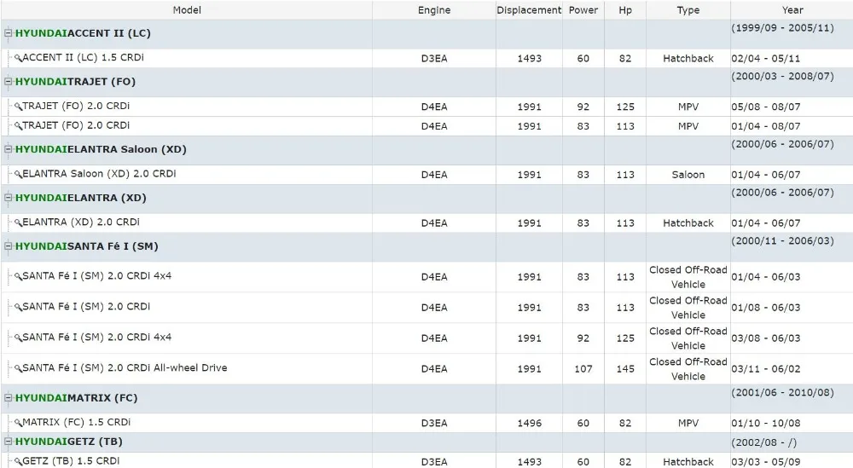Click power value 107 in All-wheel Drive row
The image size is (853, 468).
[583, 369]
